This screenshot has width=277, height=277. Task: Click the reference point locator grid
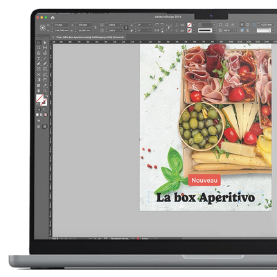43,28
